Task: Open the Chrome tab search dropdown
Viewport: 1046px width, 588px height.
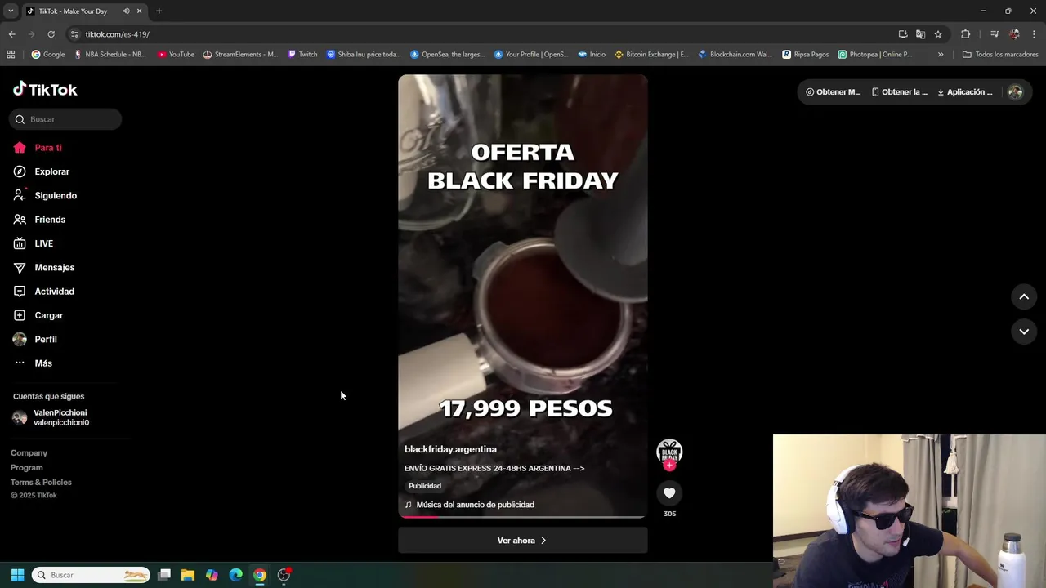Action: (x=11, y=11)
